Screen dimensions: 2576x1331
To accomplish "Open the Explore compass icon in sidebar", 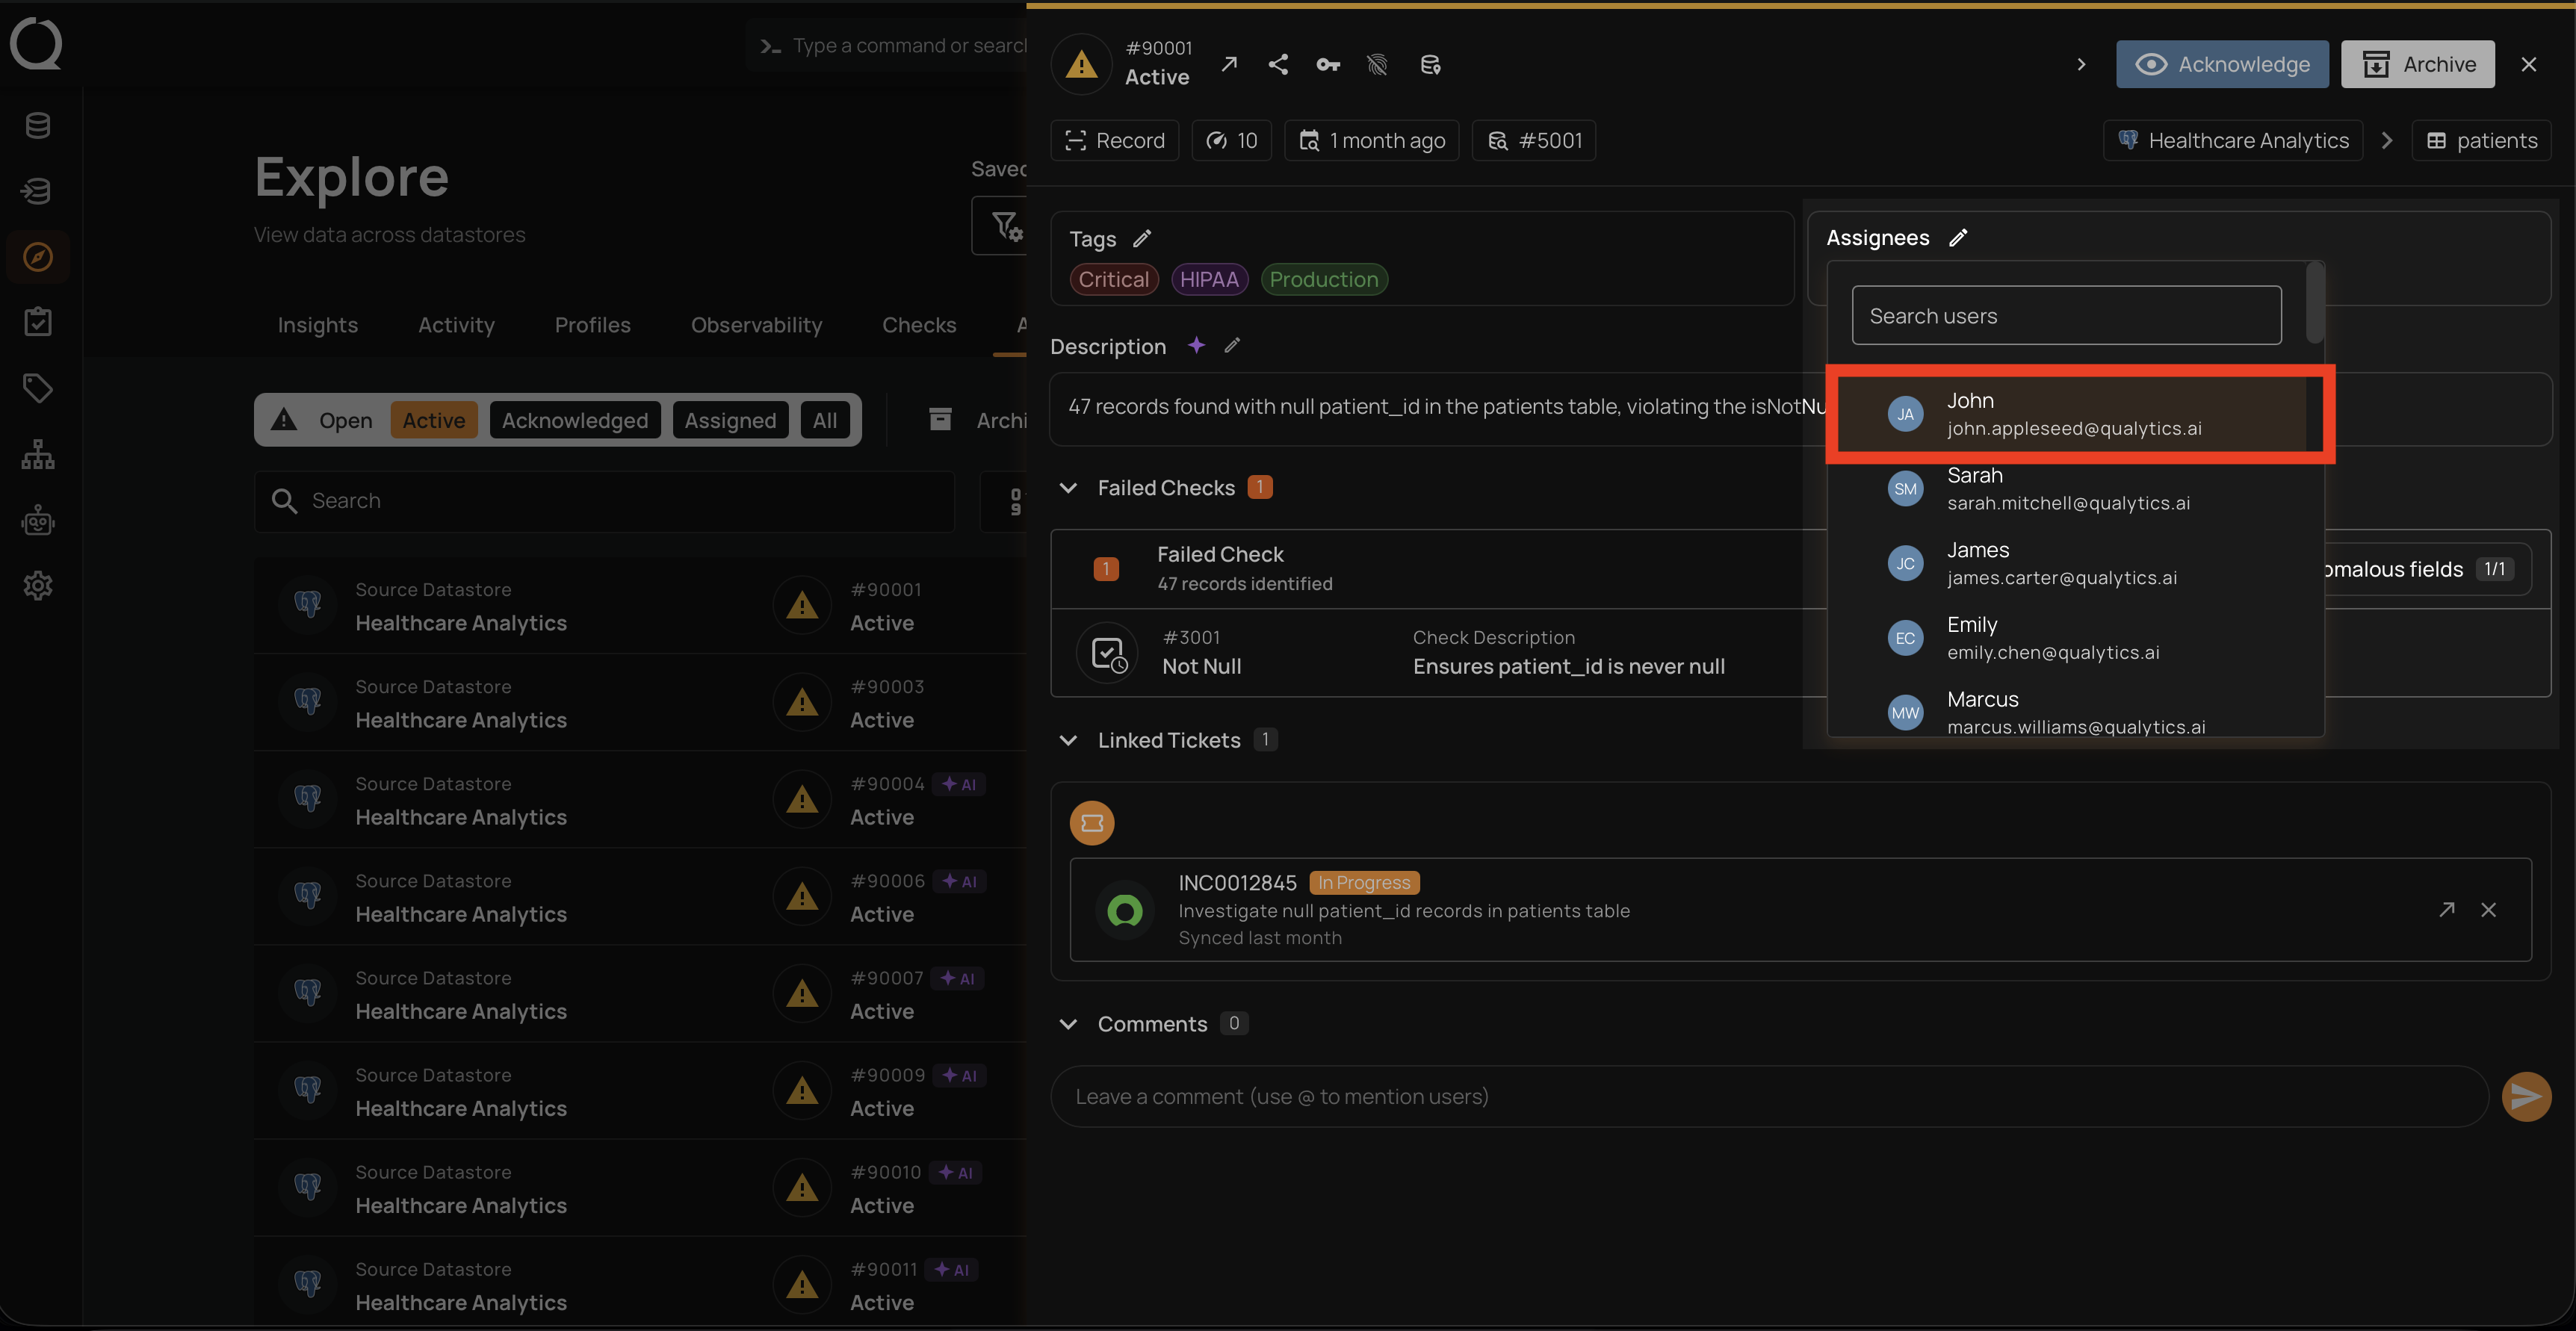I will 38,257.
